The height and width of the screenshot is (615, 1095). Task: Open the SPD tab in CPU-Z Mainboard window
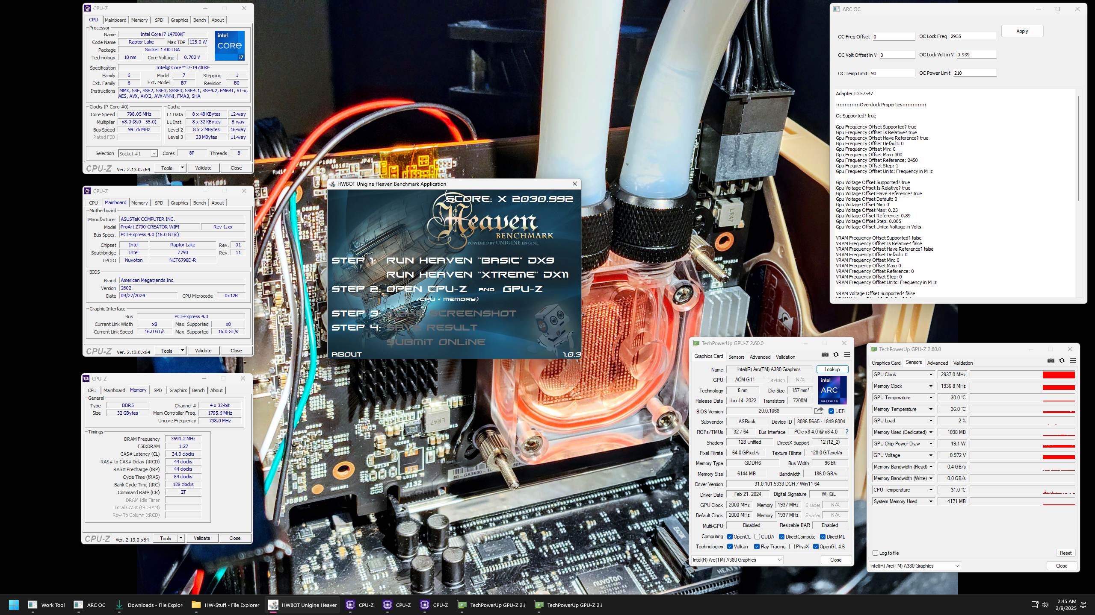(x=159, y=203)
